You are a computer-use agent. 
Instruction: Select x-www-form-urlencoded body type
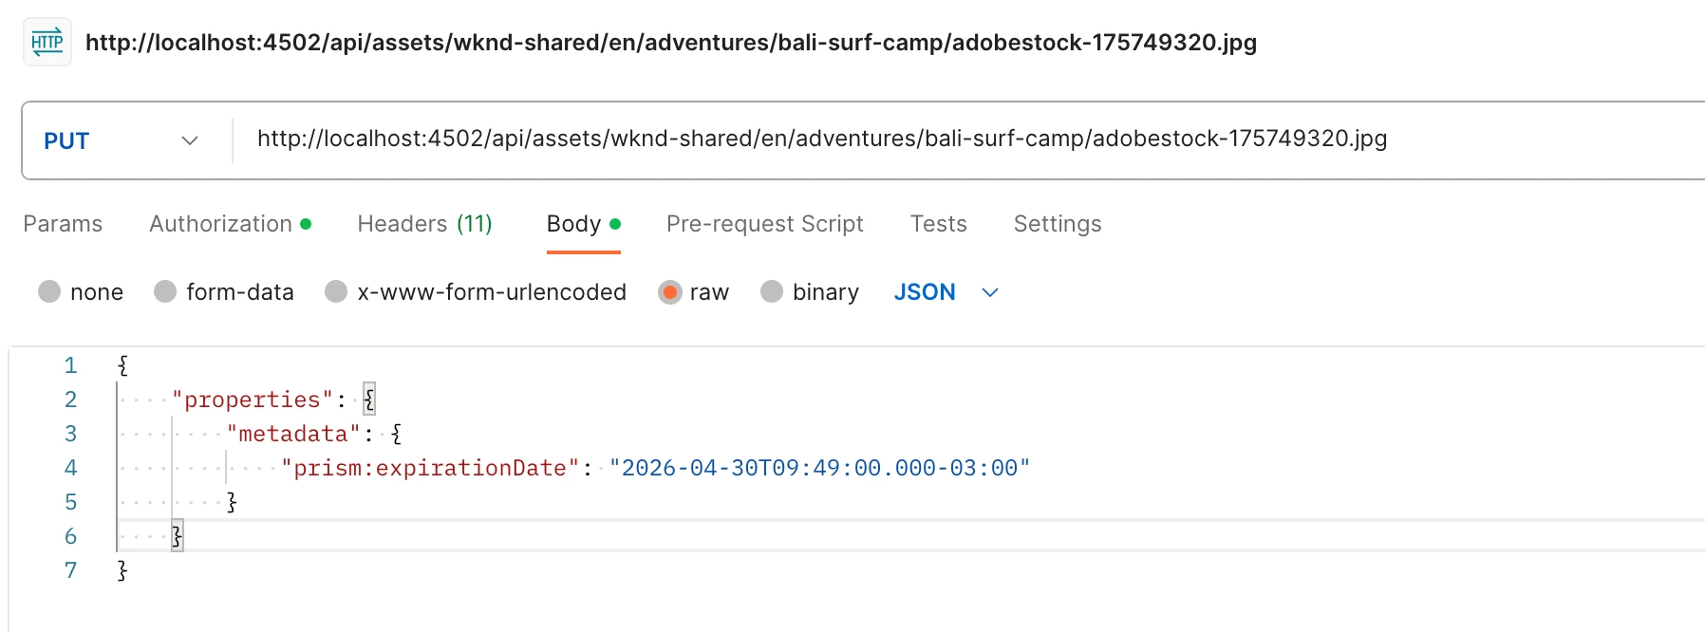336,292
